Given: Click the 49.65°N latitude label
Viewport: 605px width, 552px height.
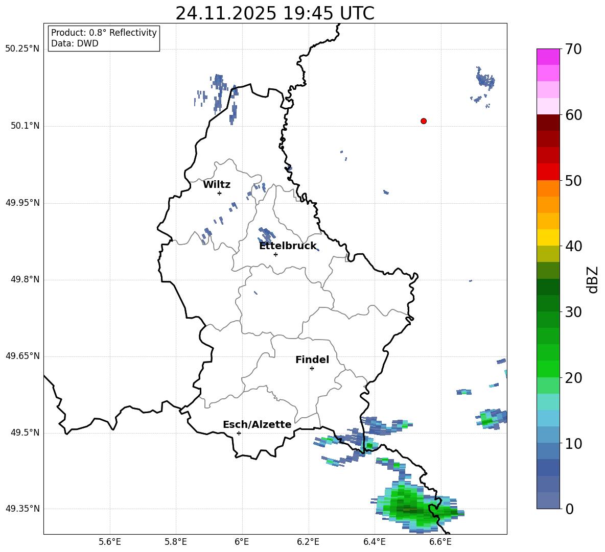Looking at the screenshot, I should 22,356.
